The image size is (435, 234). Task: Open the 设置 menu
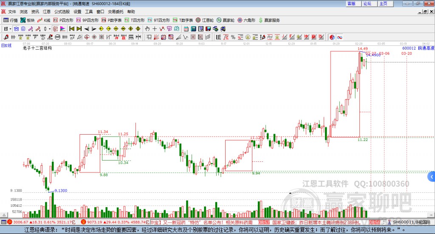[x=77, y=11]
